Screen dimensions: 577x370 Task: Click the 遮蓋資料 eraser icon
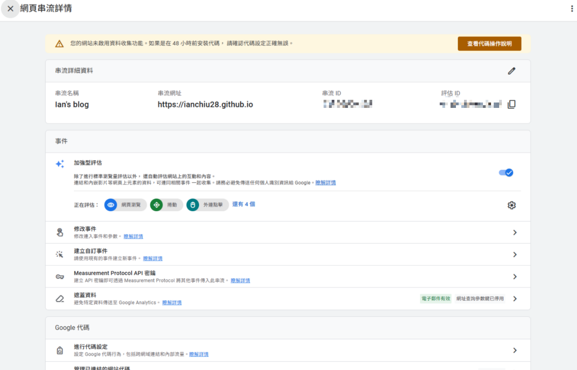60,299
